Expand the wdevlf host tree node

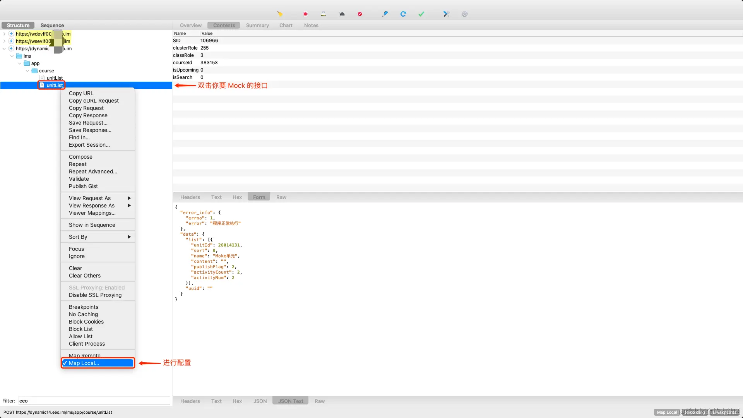point(4,34)
